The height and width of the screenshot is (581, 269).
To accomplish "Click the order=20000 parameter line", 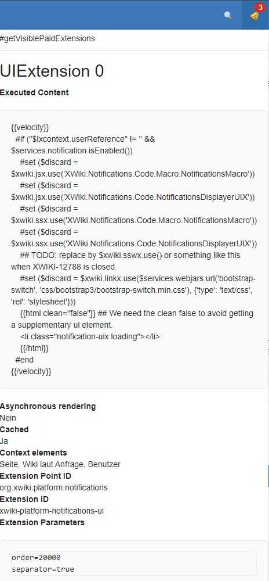I will [x=36, y=558].
